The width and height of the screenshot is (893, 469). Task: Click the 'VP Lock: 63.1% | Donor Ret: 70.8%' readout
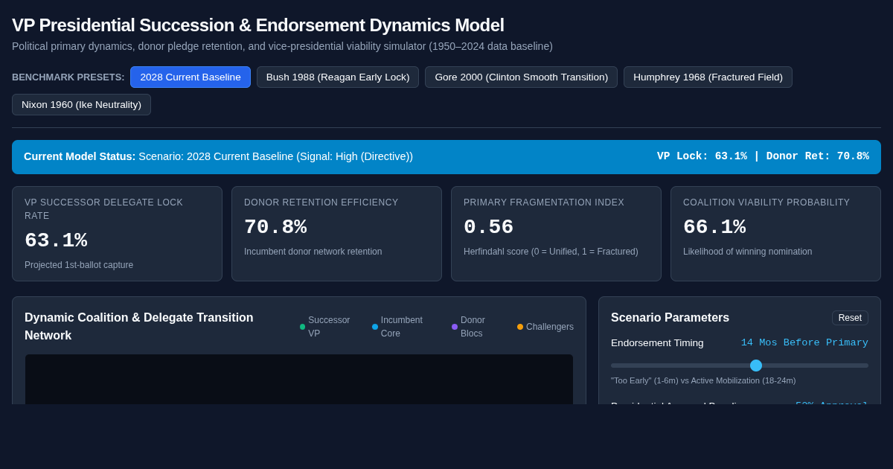tap(763, 156)
